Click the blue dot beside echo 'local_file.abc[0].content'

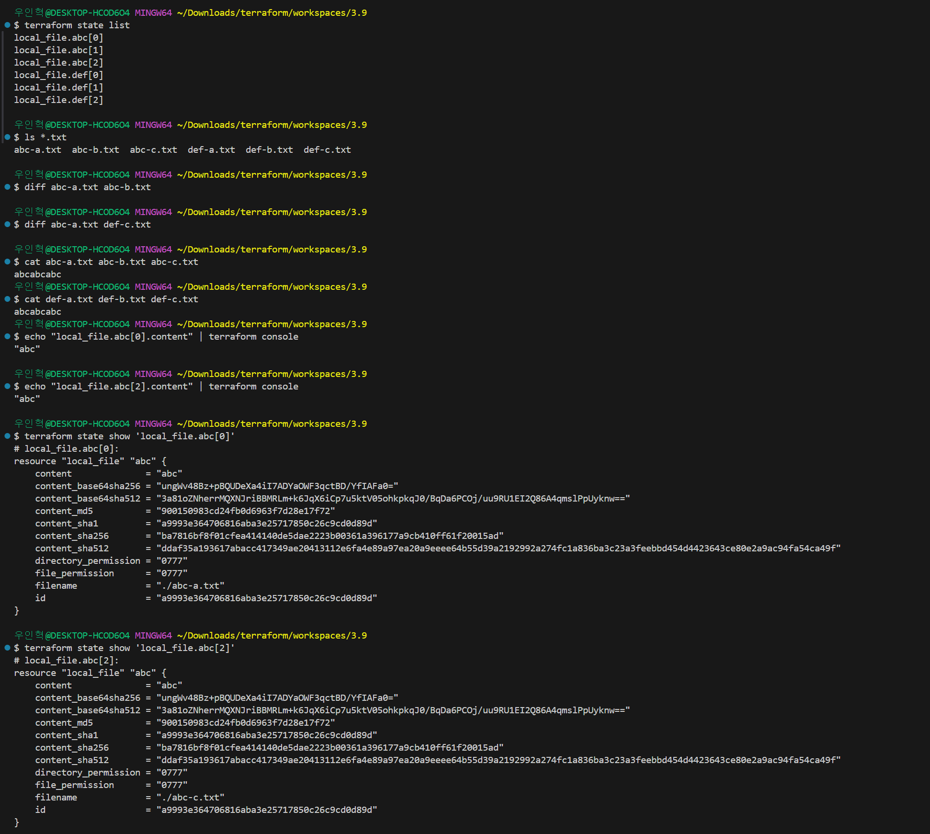(7, 336)
